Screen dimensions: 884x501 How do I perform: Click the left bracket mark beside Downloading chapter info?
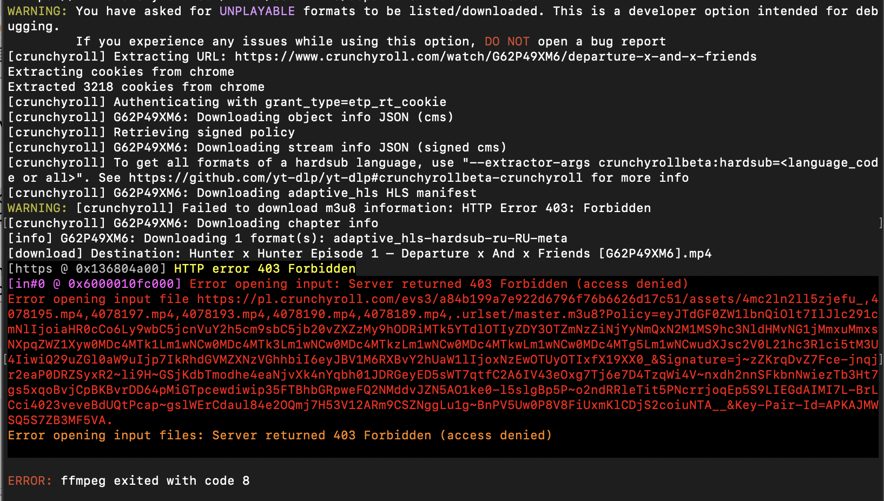click(x=5, y=223)
